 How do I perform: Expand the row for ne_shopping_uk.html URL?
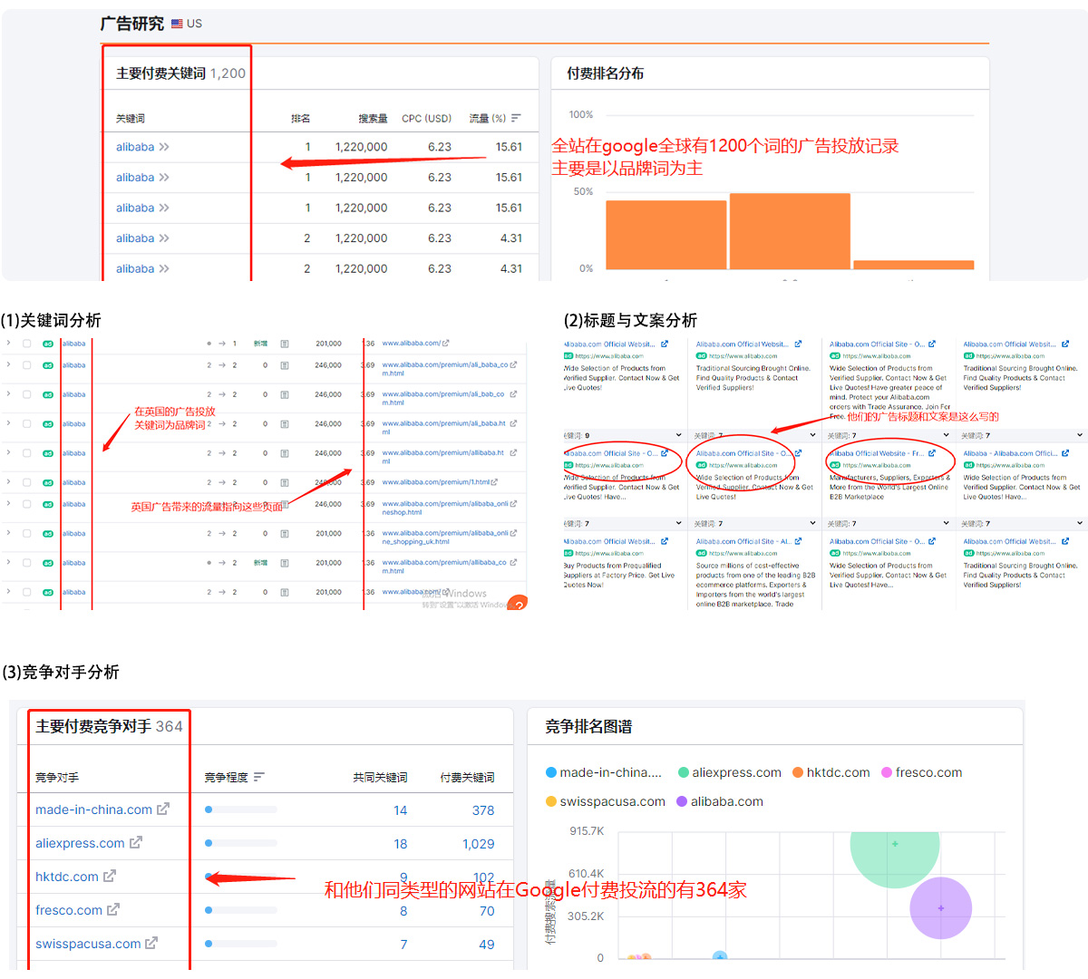pyautogui.click(x=7, y=533)
